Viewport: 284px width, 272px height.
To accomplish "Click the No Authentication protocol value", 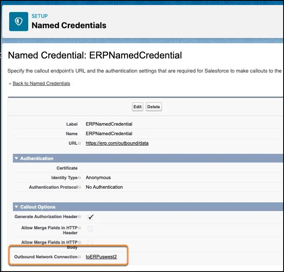I will click(x=104, y=187).
